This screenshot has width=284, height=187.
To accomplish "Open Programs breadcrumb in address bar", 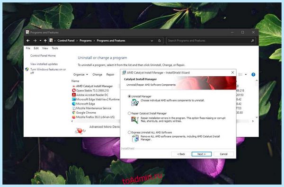I will (x=86, y=41).
